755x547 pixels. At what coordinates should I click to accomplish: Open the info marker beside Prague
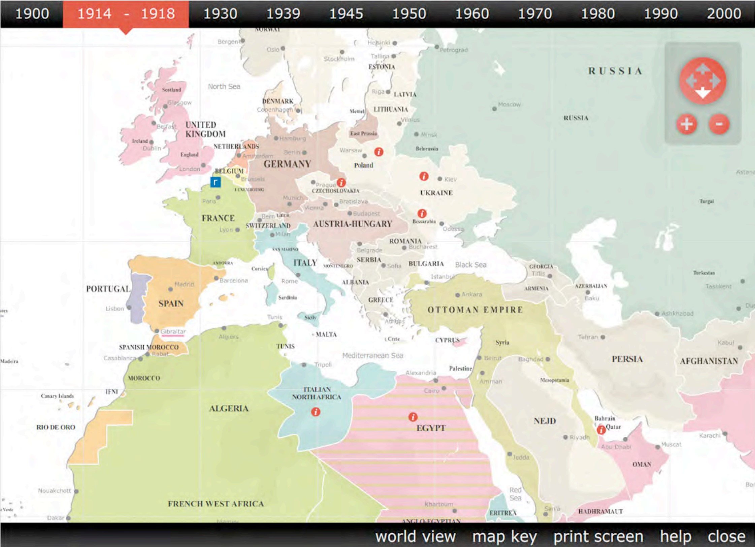341,183
